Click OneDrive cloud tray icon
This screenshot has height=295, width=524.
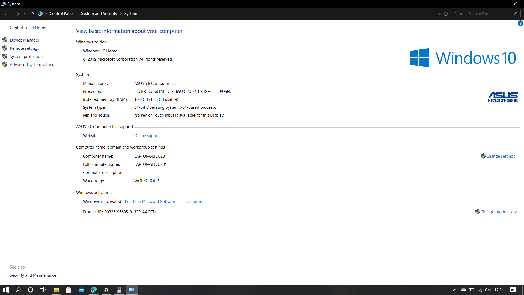463,290
